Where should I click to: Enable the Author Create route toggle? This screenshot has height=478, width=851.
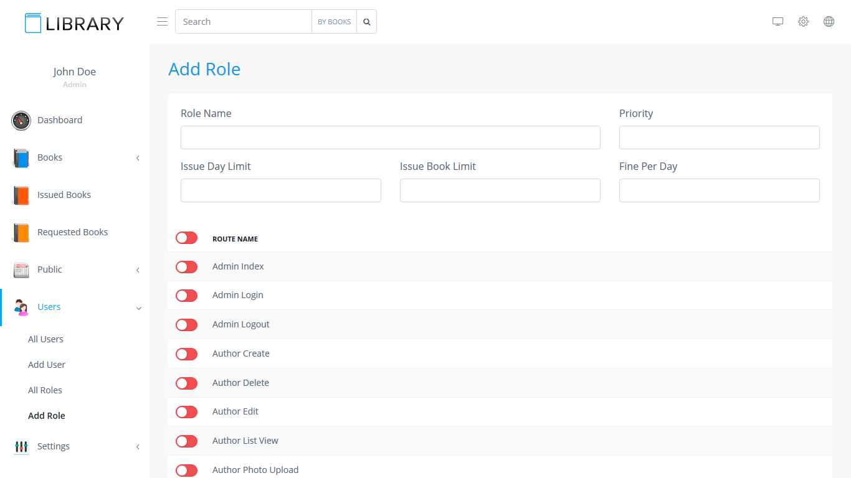point(186,354)
